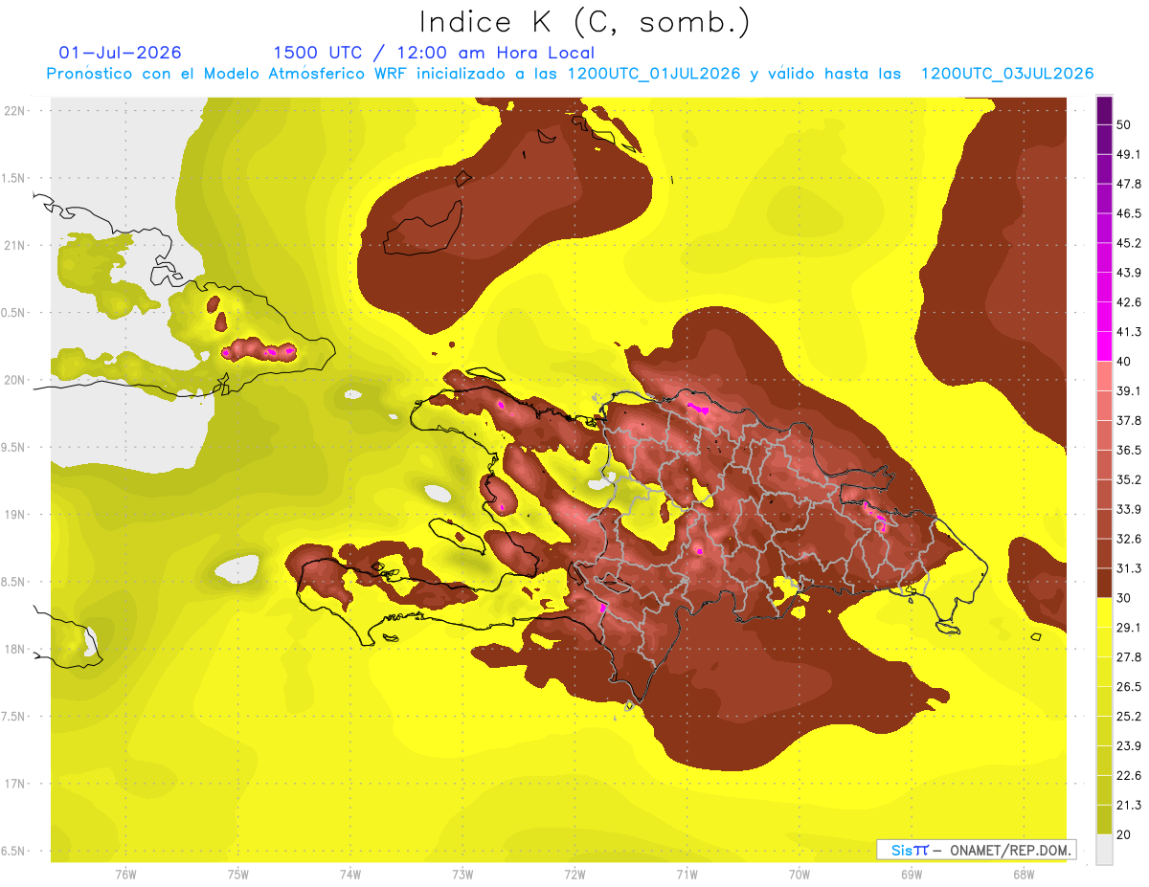Select the legend value '32.6'
1149x887 pixels.
[1129, 539]
